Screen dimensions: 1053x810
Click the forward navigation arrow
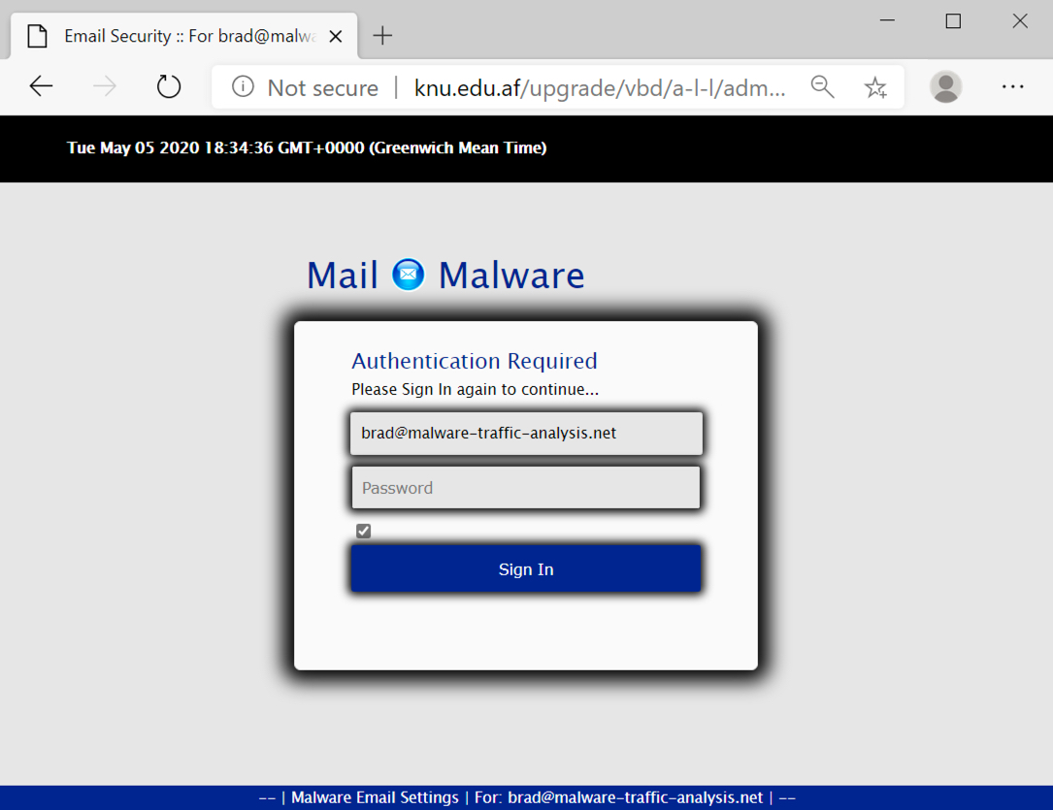pos(104,86)
